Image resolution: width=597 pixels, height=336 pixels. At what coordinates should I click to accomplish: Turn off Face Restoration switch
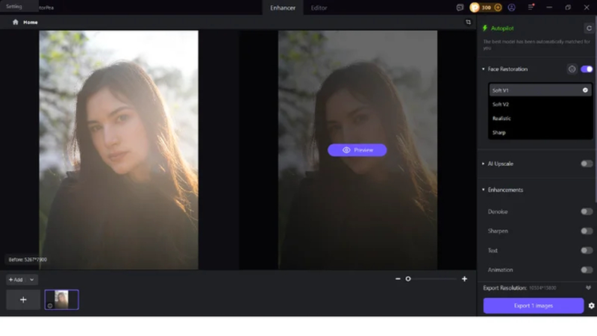587,69
